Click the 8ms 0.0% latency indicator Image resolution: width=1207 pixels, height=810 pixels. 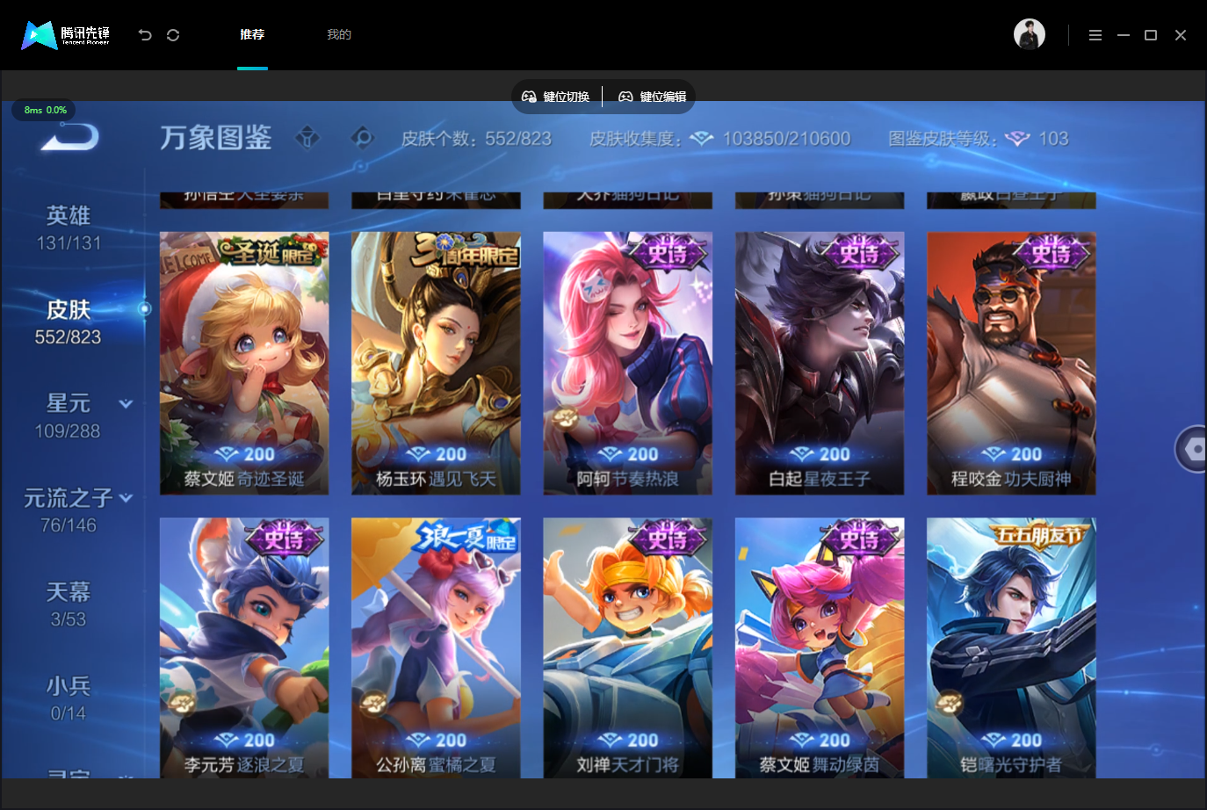click(45, 110)
